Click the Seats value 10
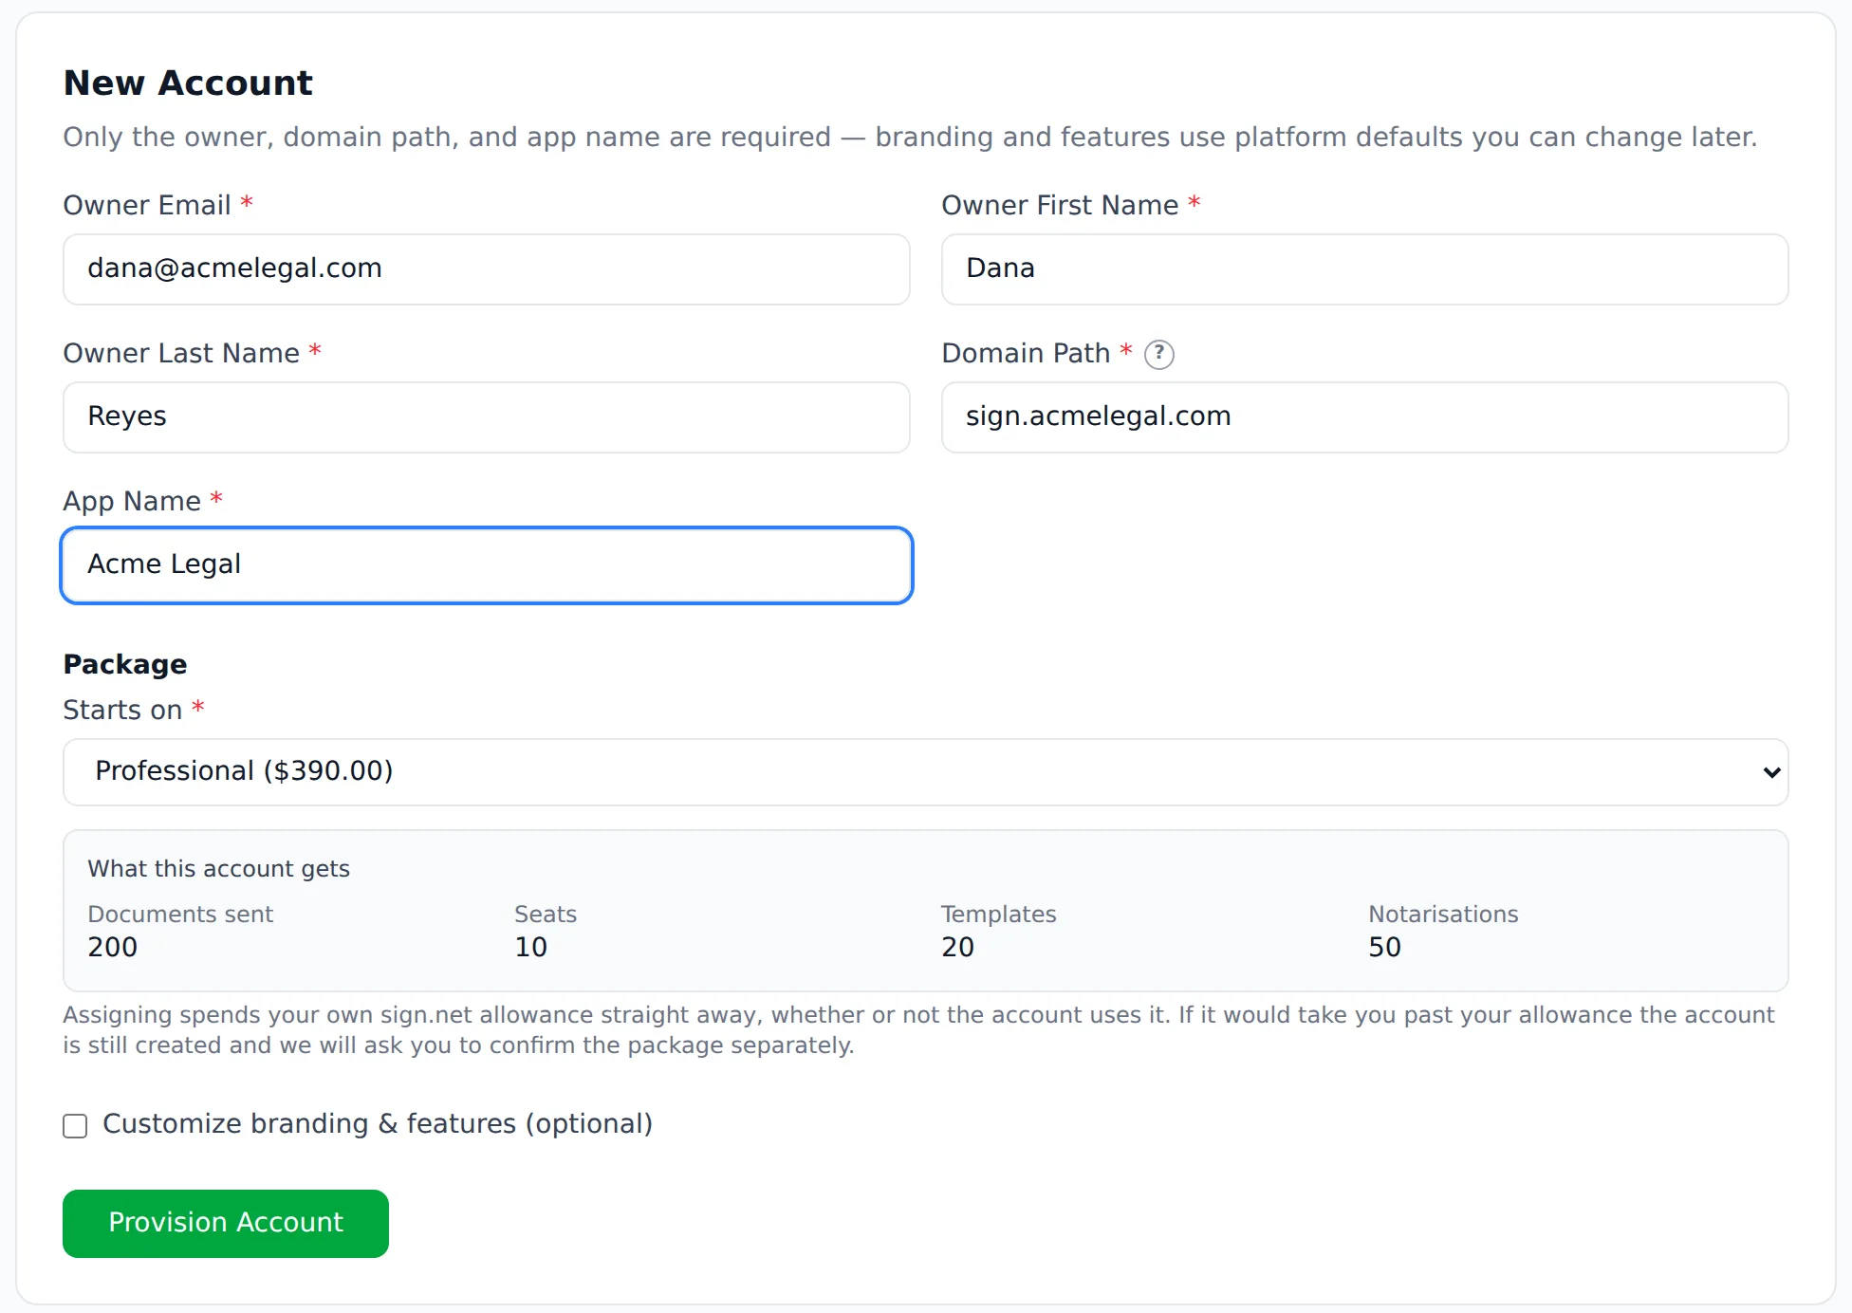 (x=531, y=947)
